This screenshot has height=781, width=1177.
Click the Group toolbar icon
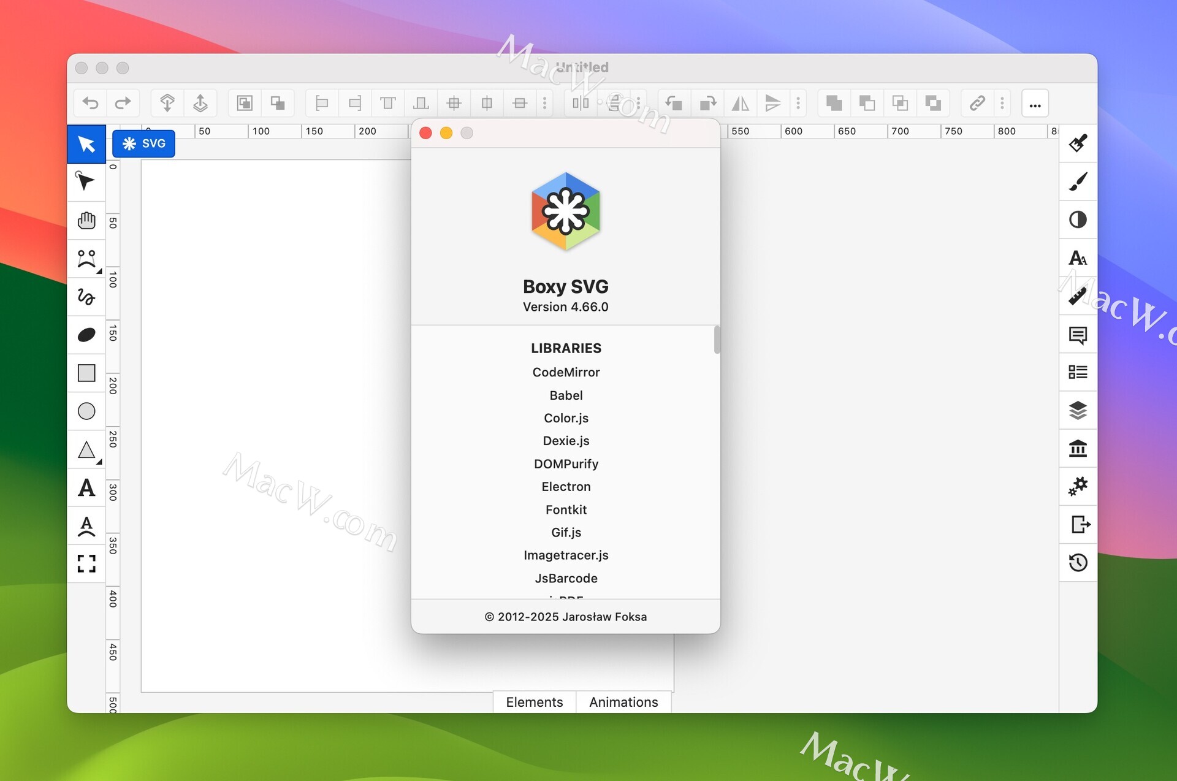click(x=245, y=103)
